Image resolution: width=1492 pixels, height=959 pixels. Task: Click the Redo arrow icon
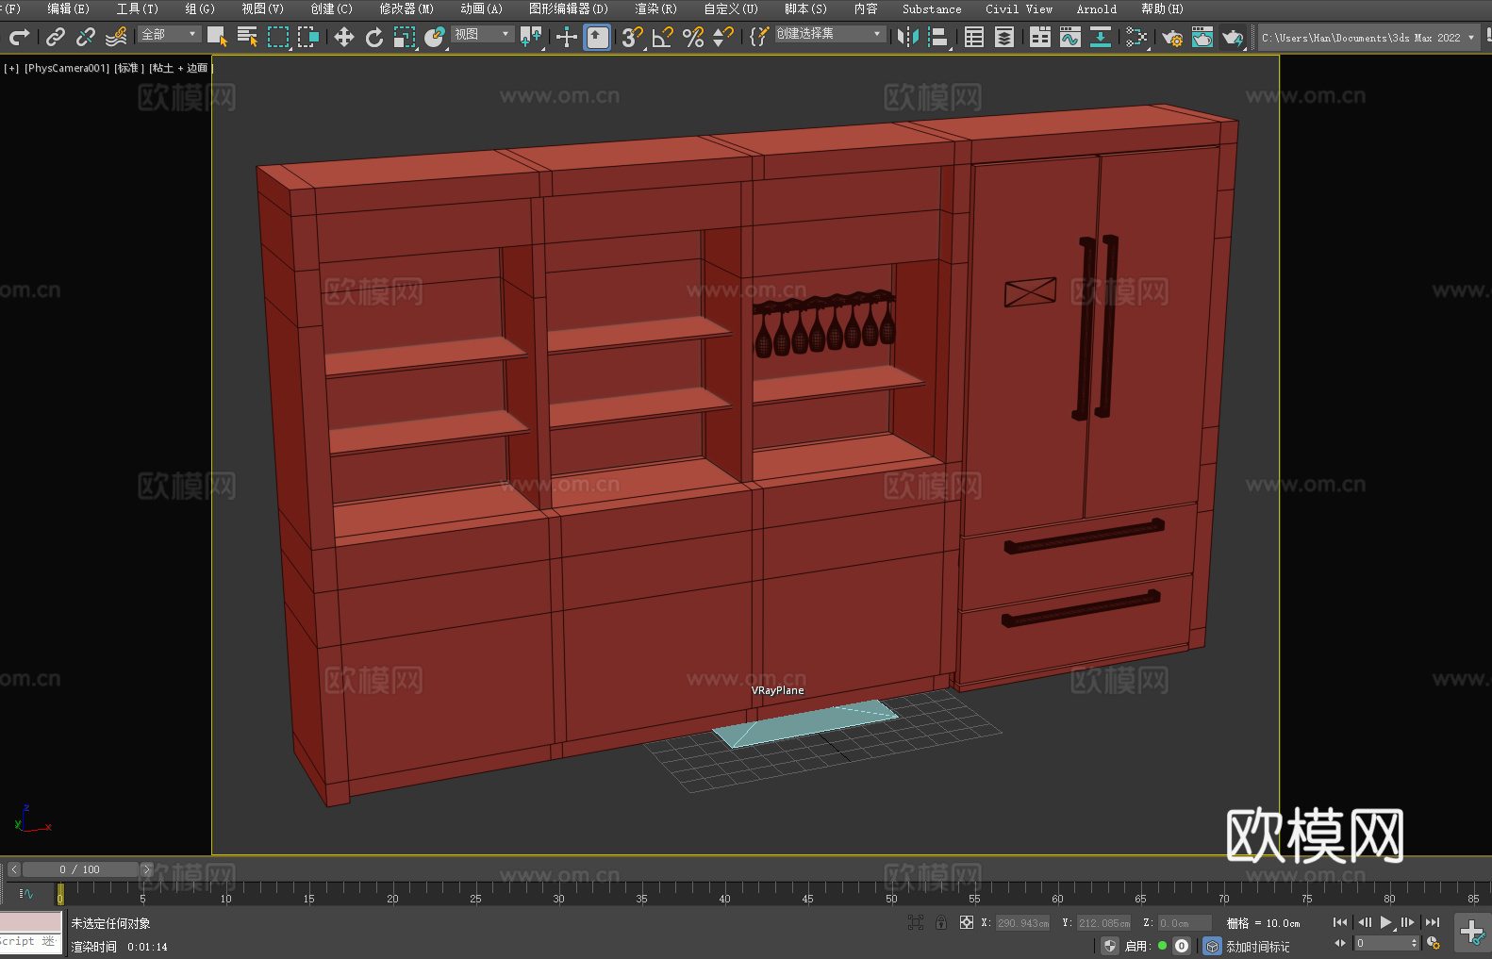(19, 38)
